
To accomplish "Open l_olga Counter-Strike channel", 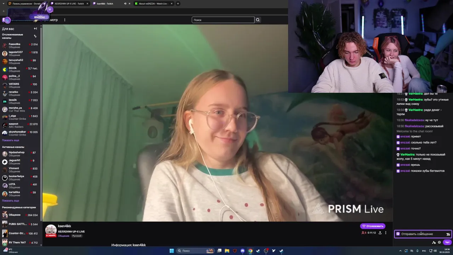I will [x=20, y=117].
